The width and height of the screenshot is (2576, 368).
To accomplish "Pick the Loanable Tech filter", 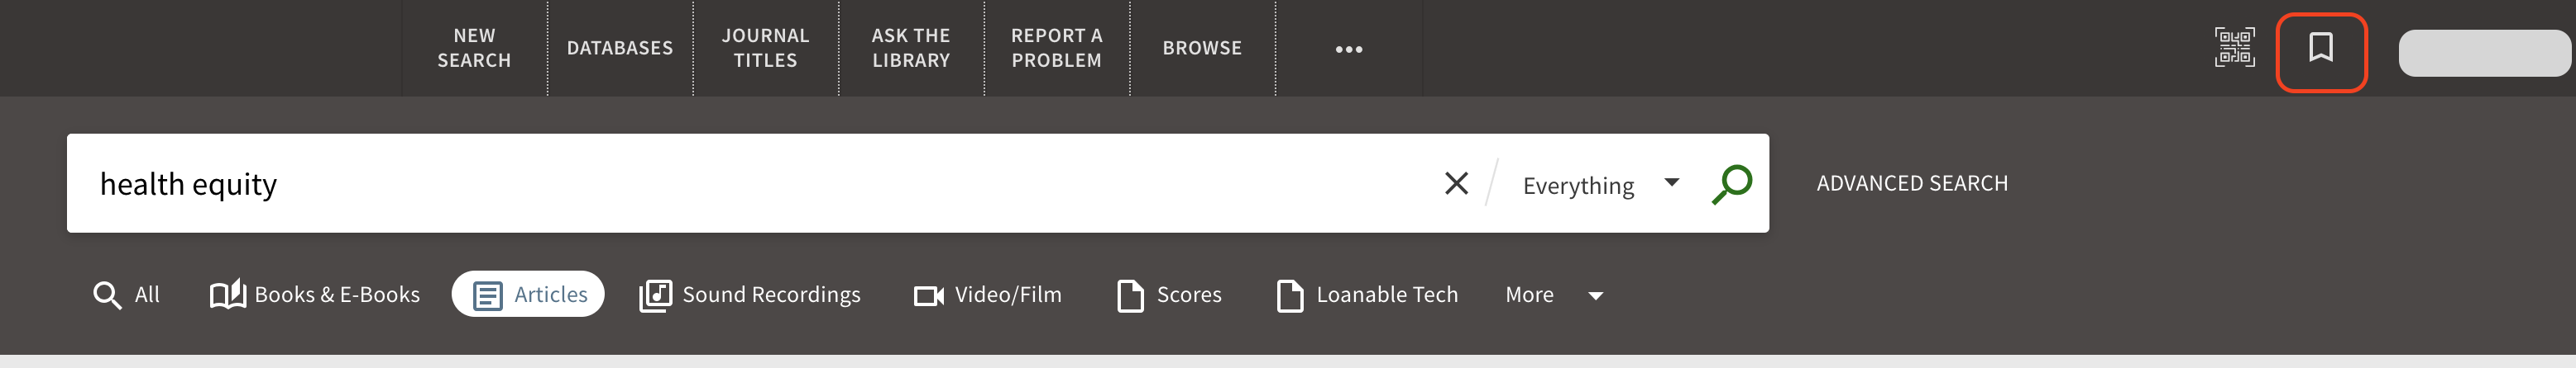I will click(x=1367, y=295).
